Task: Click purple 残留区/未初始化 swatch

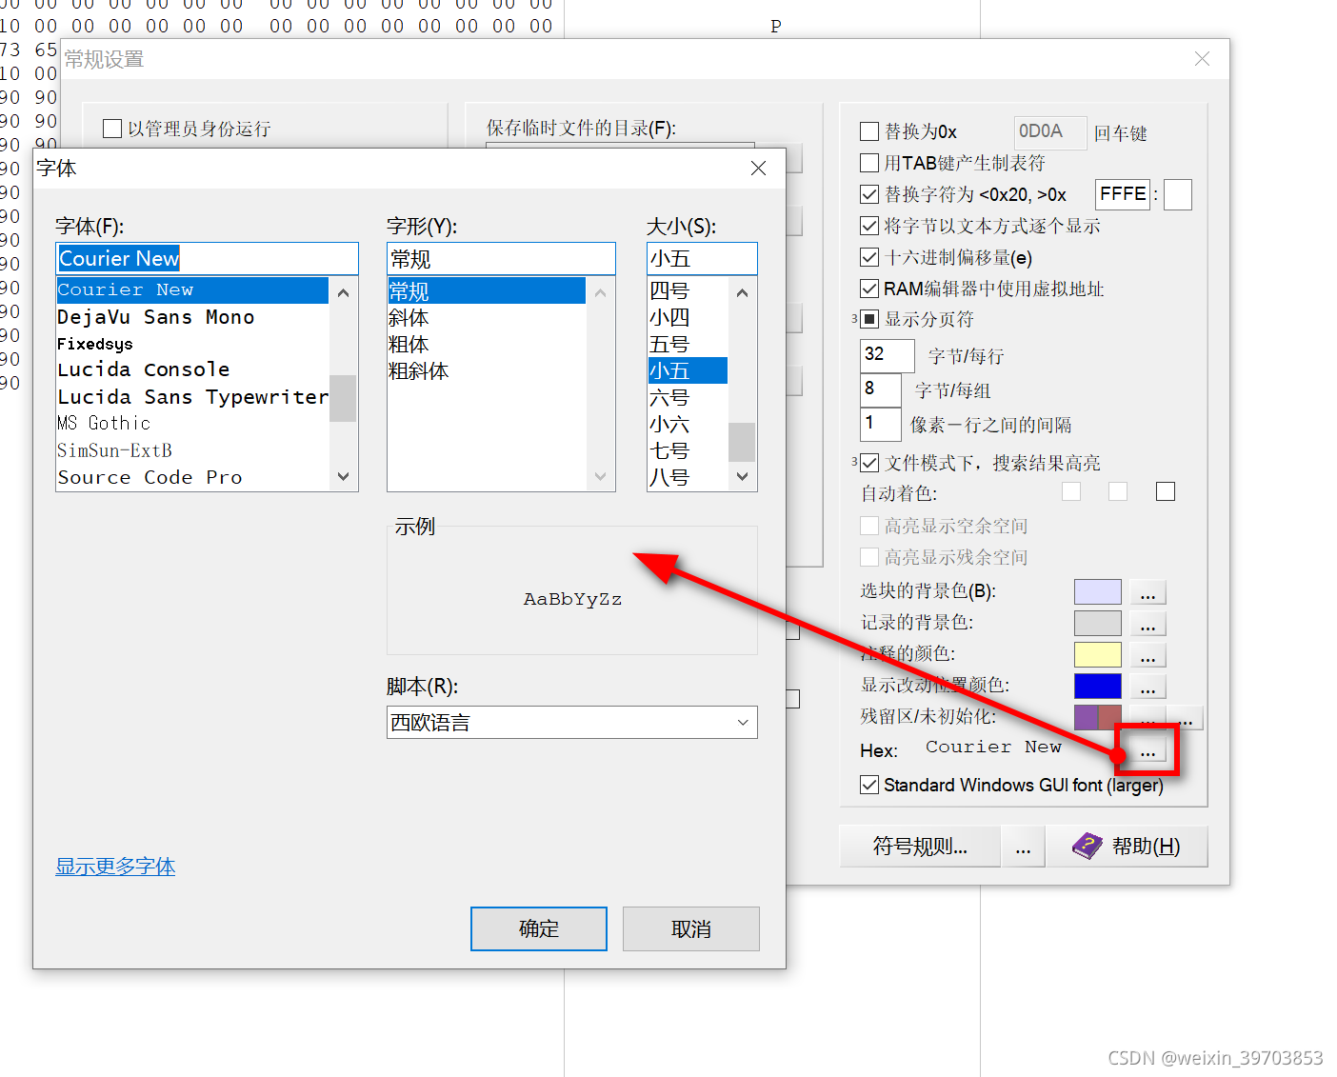Action: pyautogui.click(x=1086, y=717)
